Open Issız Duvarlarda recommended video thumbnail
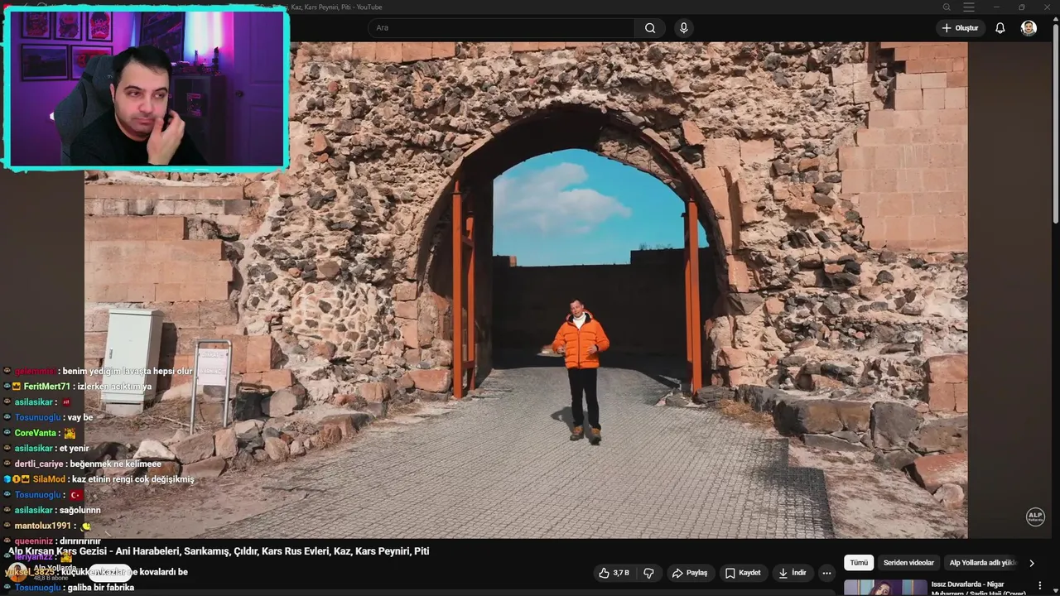 click(x=885, y=588)
